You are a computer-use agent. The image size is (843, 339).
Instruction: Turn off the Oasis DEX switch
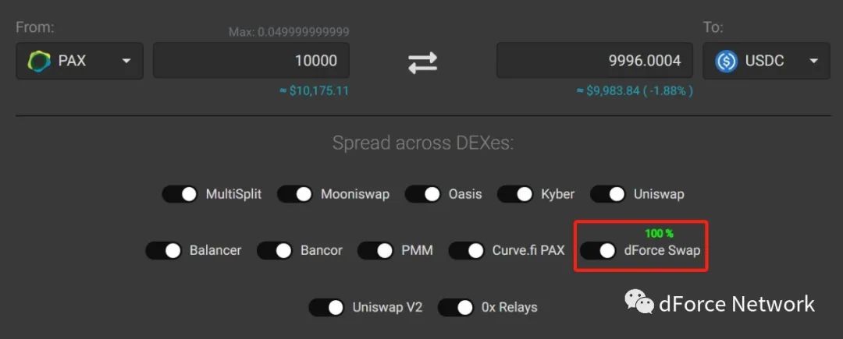(x=422, y=194)
